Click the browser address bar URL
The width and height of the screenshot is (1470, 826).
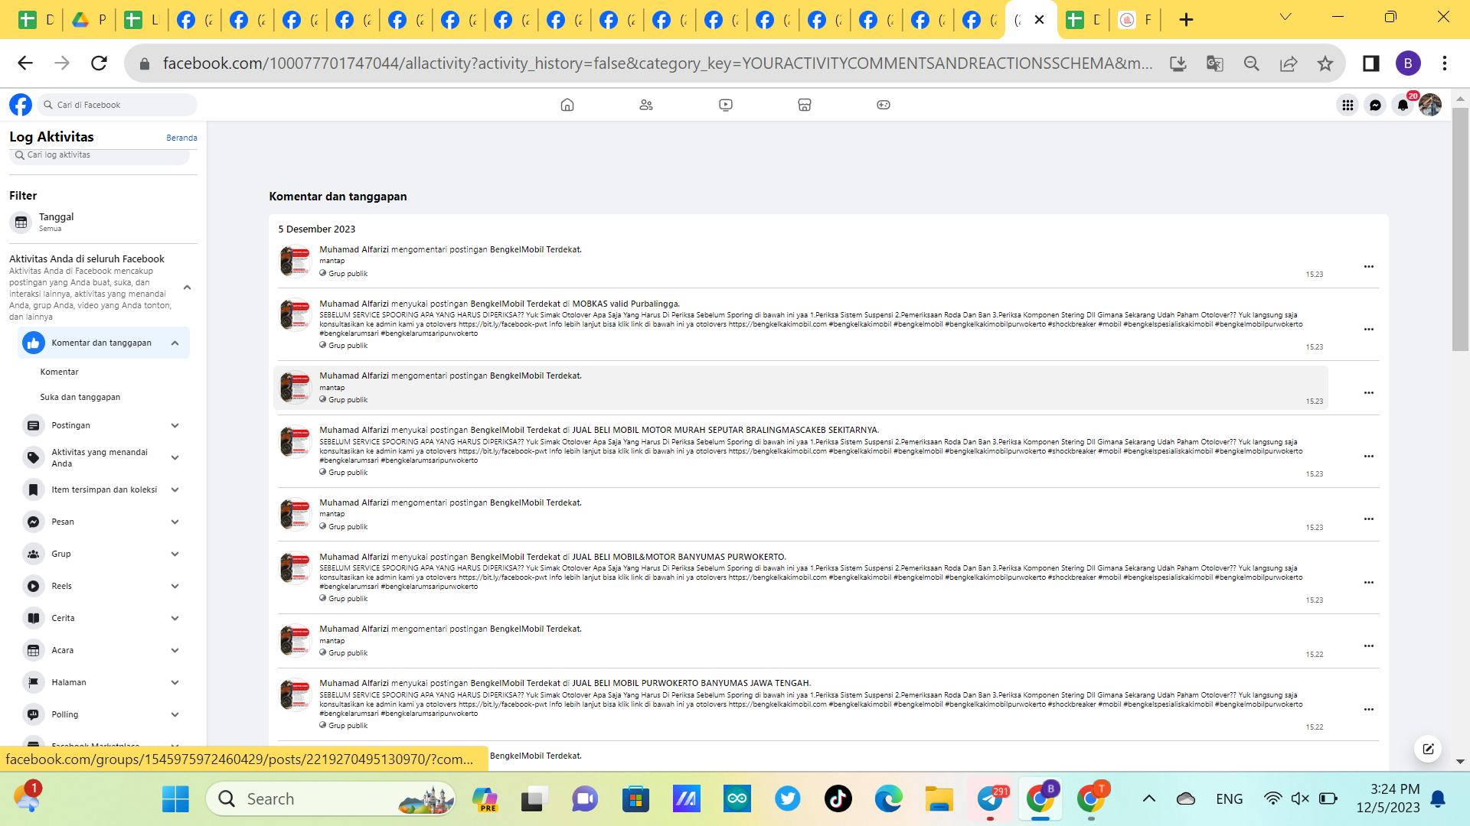(x=657, y=63)
